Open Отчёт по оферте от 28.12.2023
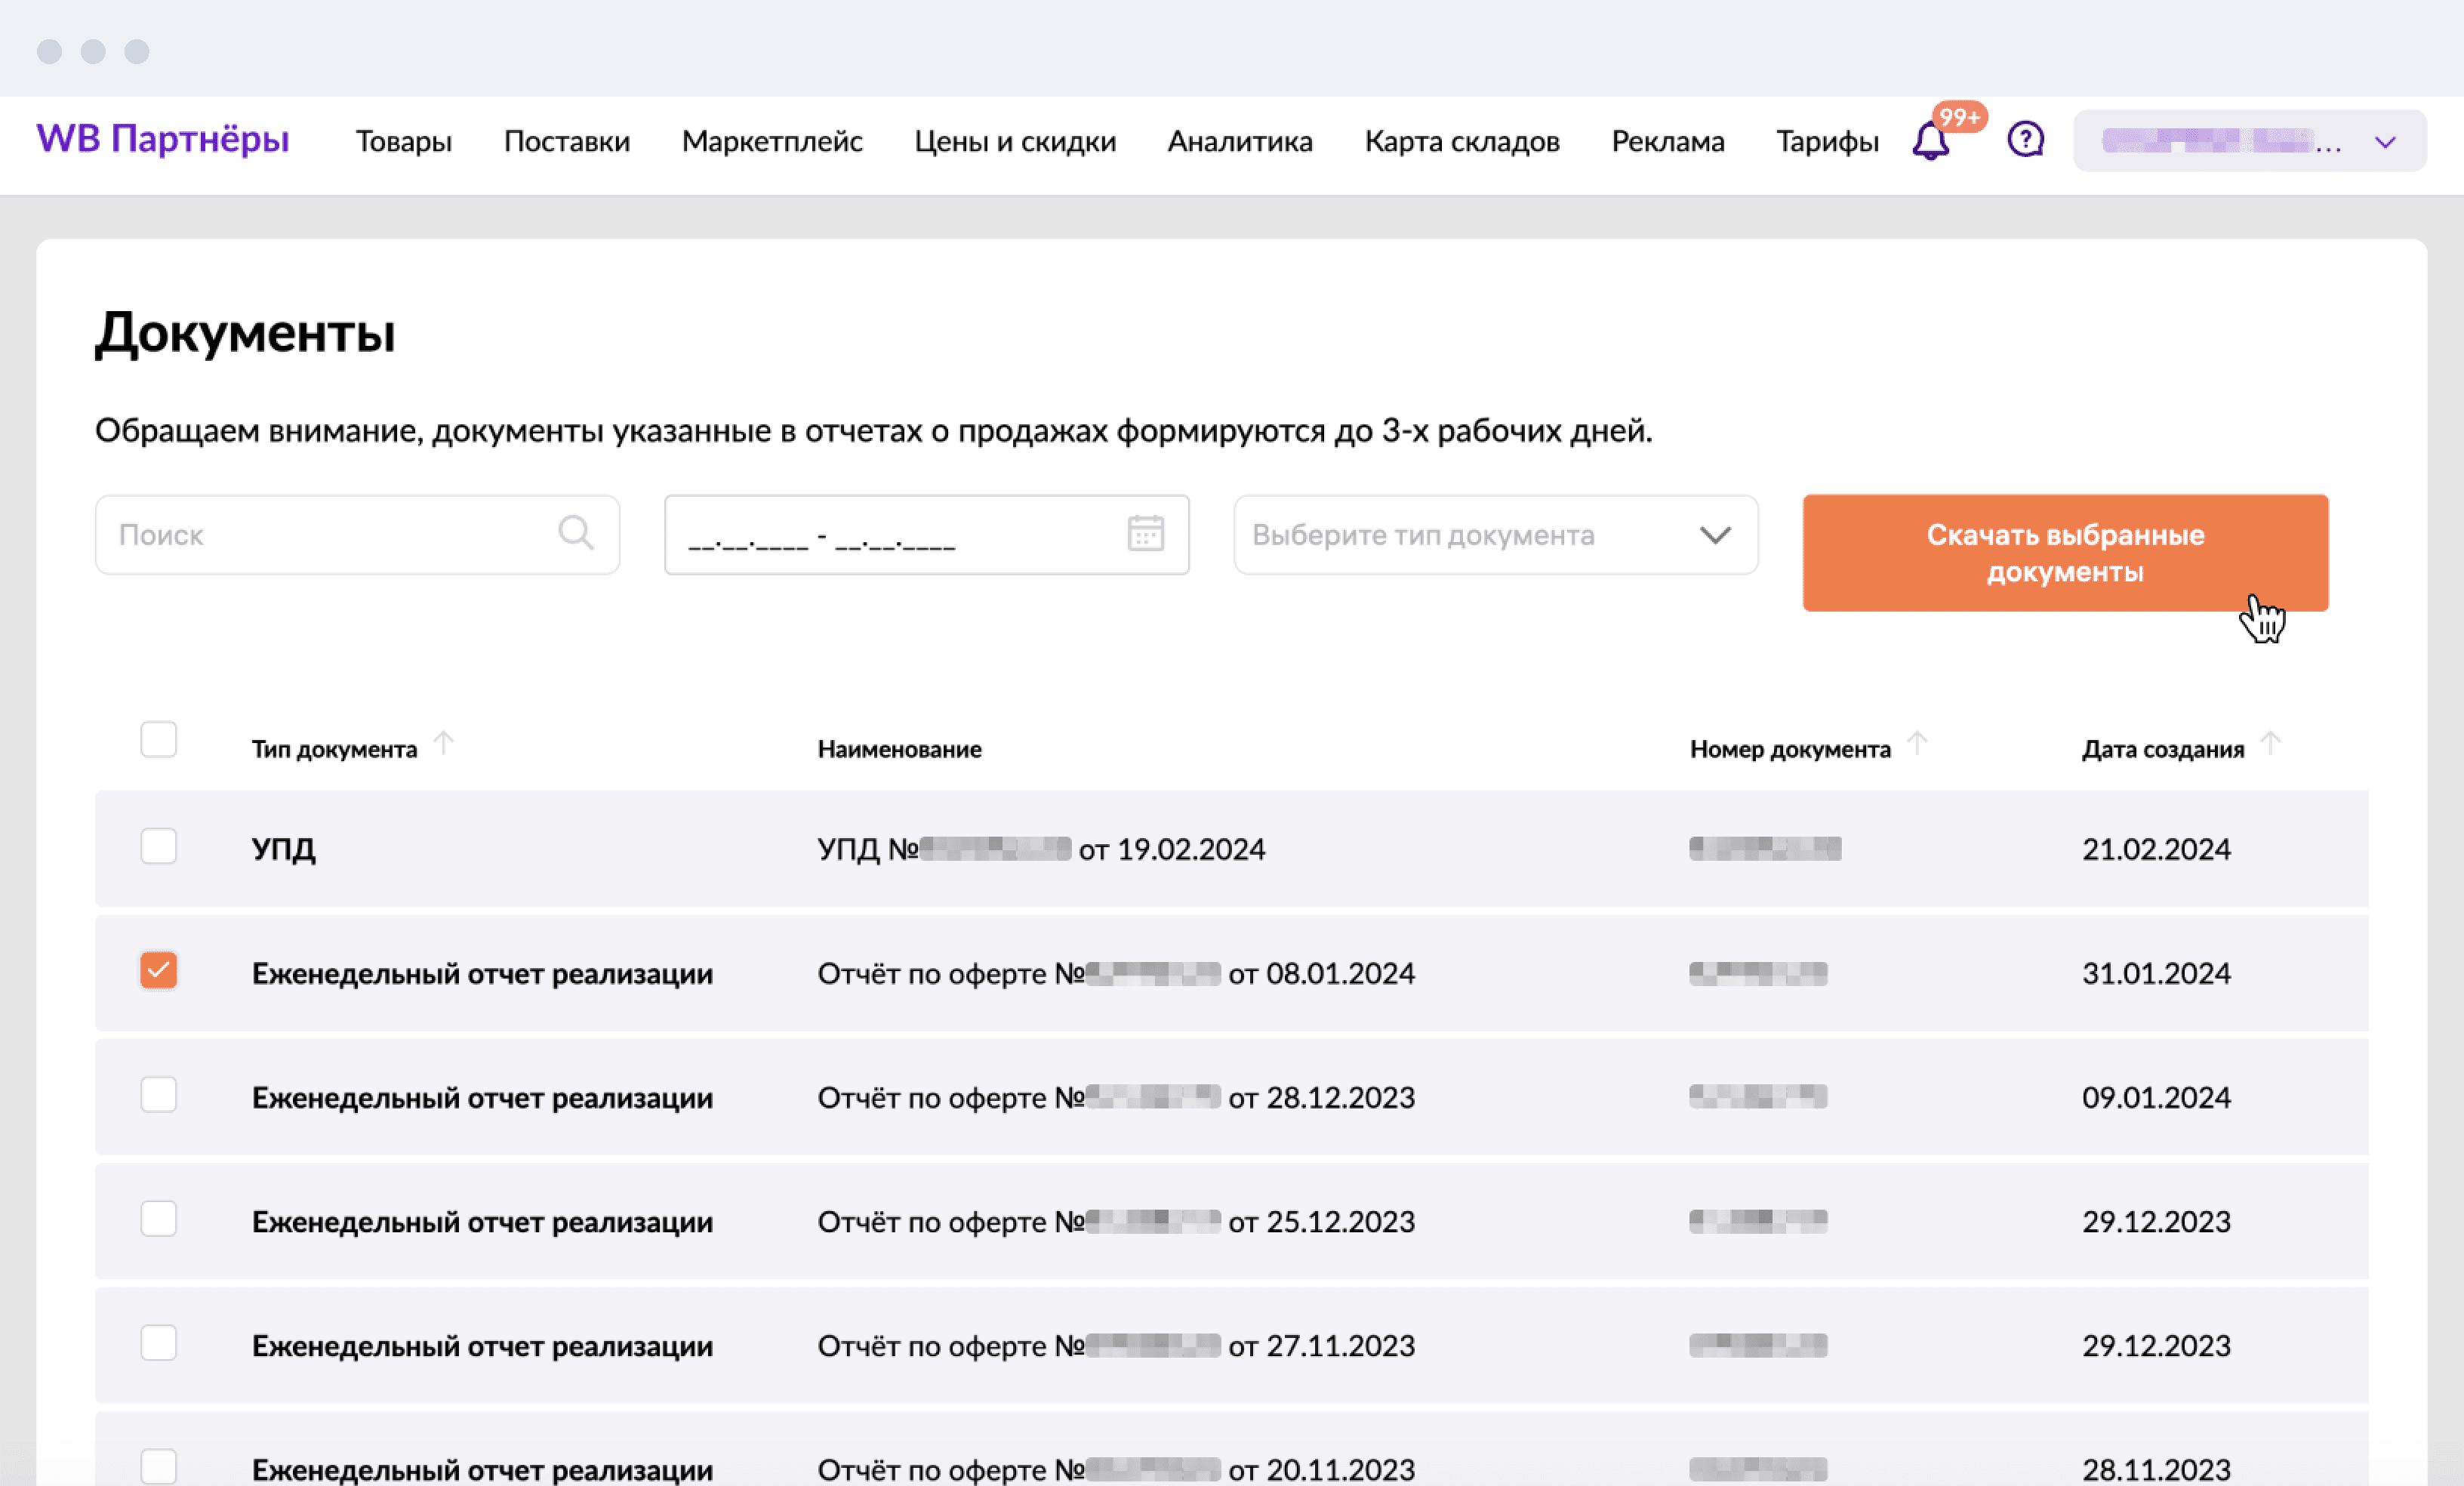This screenshot has height=1486, width=2464. tap(1116, 1097)
